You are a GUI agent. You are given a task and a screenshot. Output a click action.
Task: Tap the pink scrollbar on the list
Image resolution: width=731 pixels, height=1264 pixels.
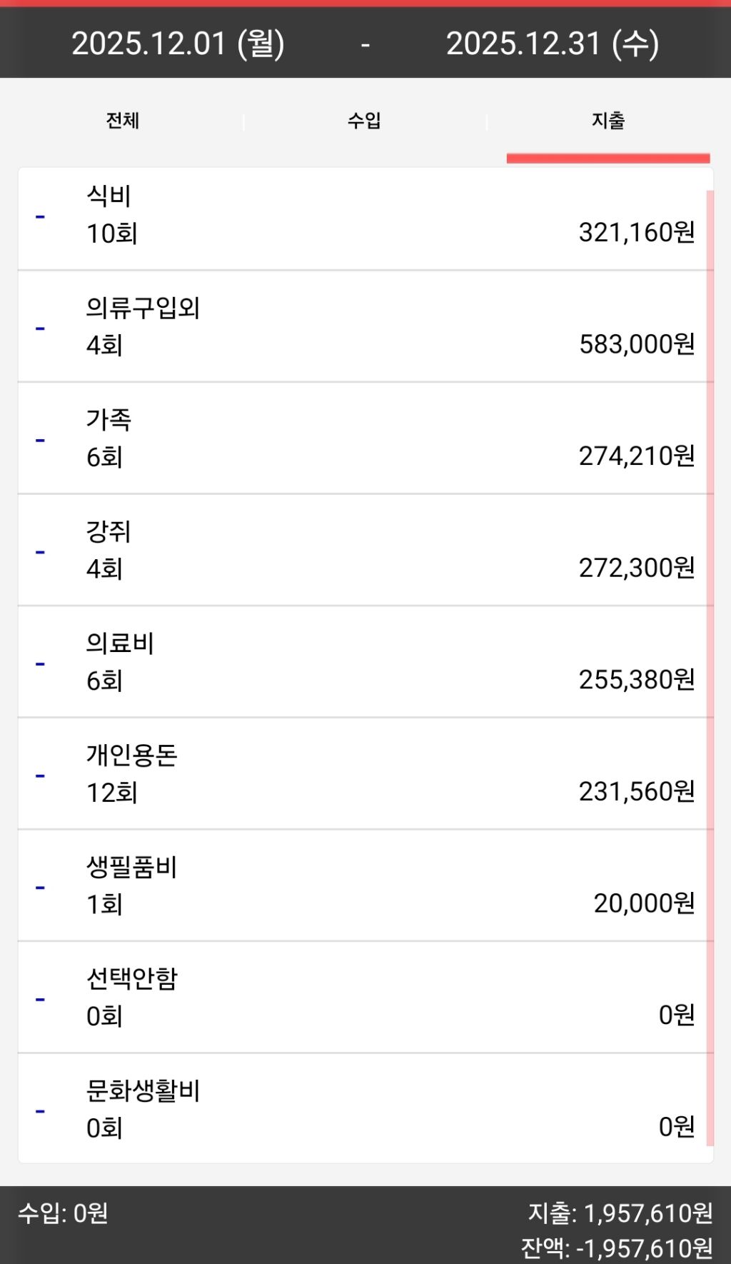(710, 668)
